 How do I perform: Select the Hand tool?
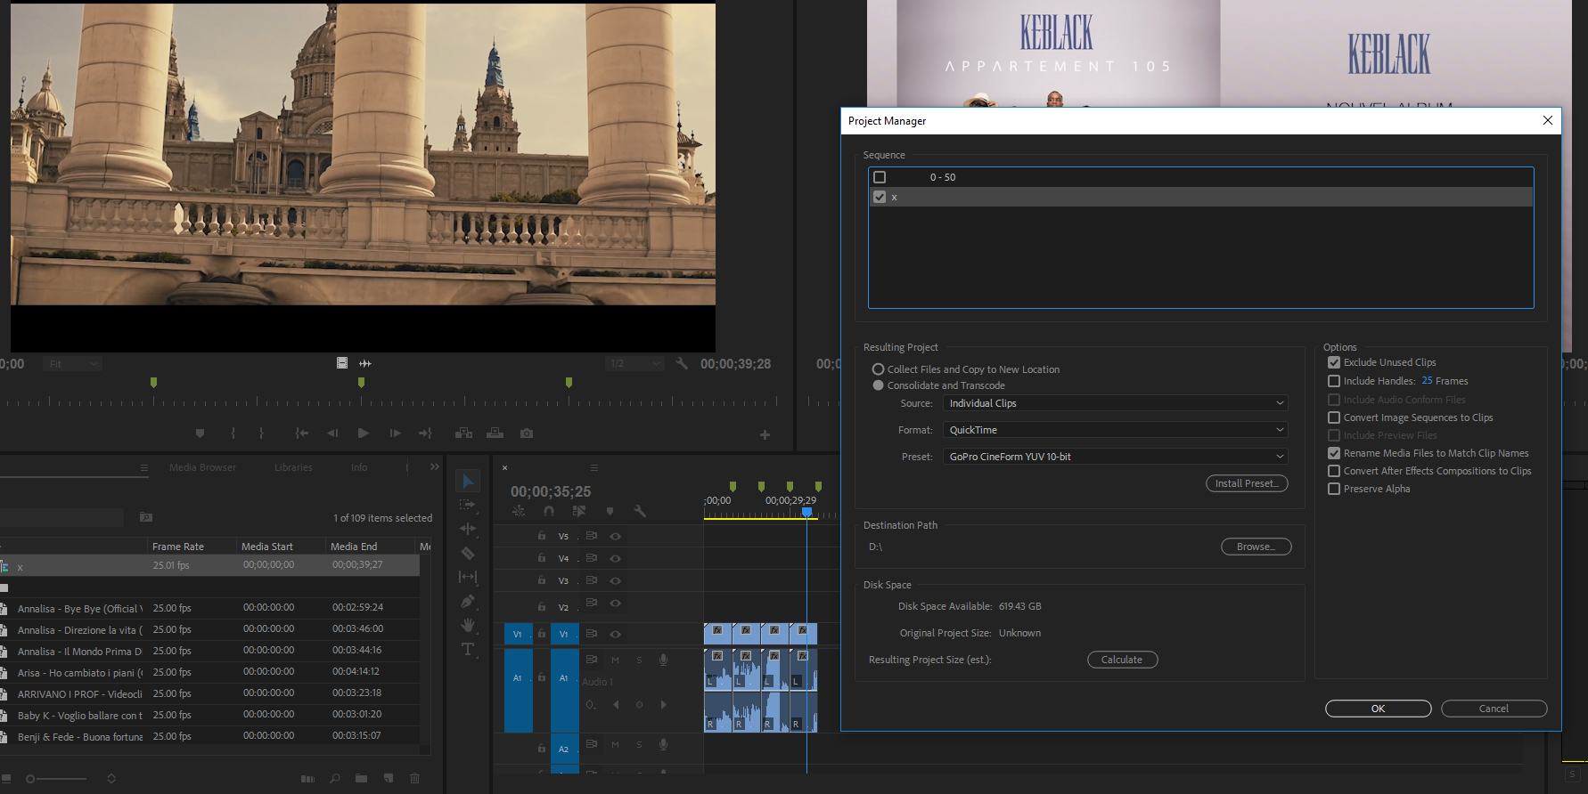pos(467,625)
